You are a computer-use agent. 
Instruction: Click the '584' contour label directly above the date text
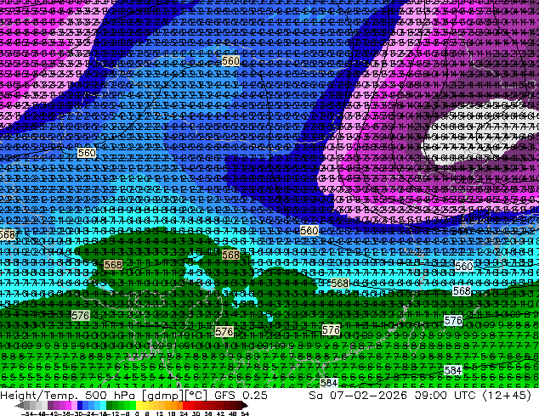(x=329, y=383)
